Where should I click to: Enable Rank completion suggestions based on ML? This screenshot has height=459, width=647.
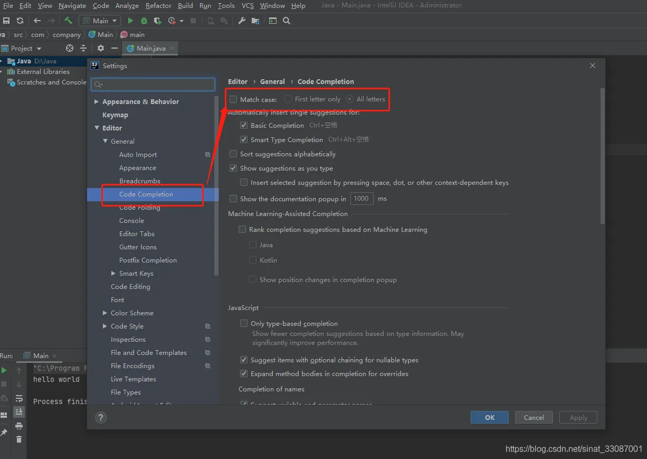point(242,230)
